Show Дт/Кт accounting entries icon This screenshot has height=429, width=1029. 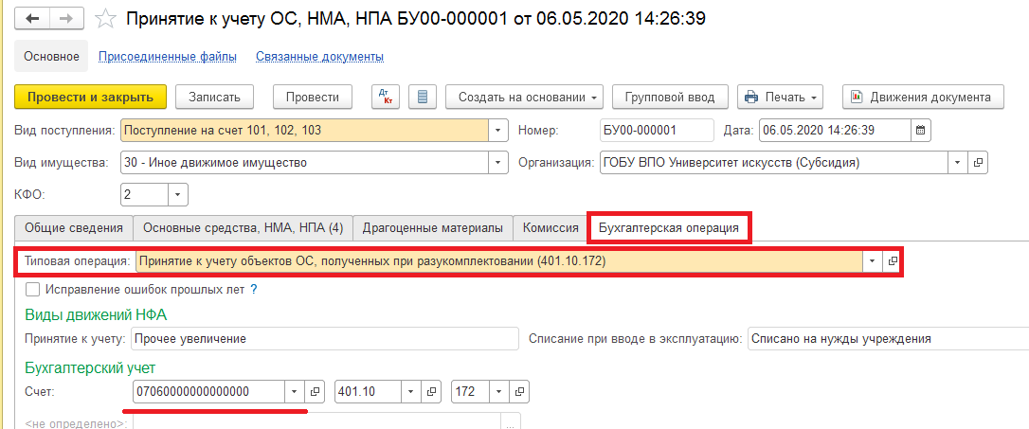(x=386, y=98)
